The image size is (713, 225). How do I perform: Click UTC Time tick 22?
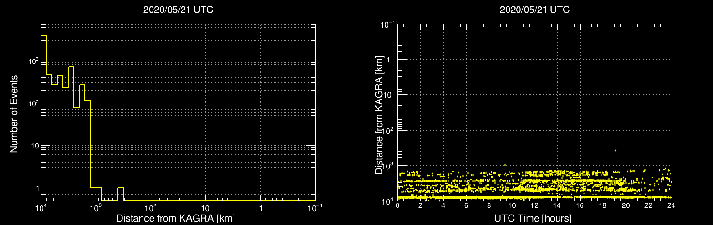[x=649, y=206]
